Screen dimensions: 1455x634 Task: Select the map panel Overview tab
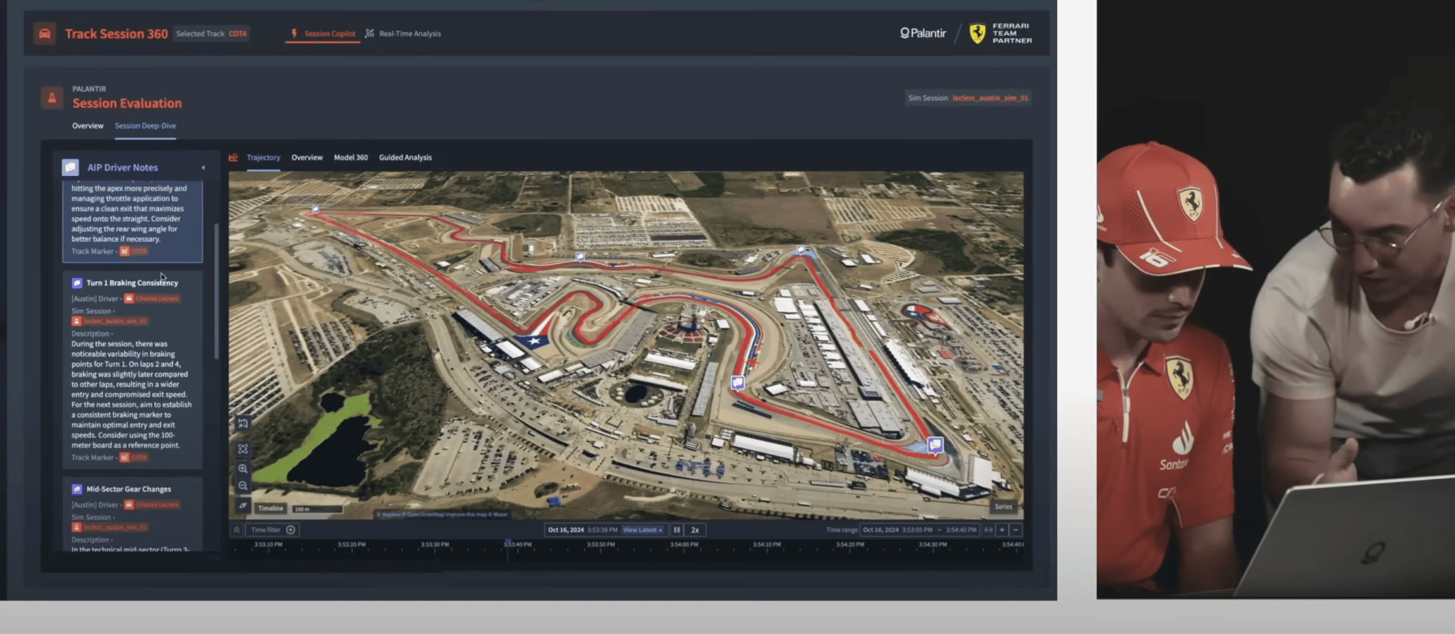pyautogui.click(x=307, y=158)
